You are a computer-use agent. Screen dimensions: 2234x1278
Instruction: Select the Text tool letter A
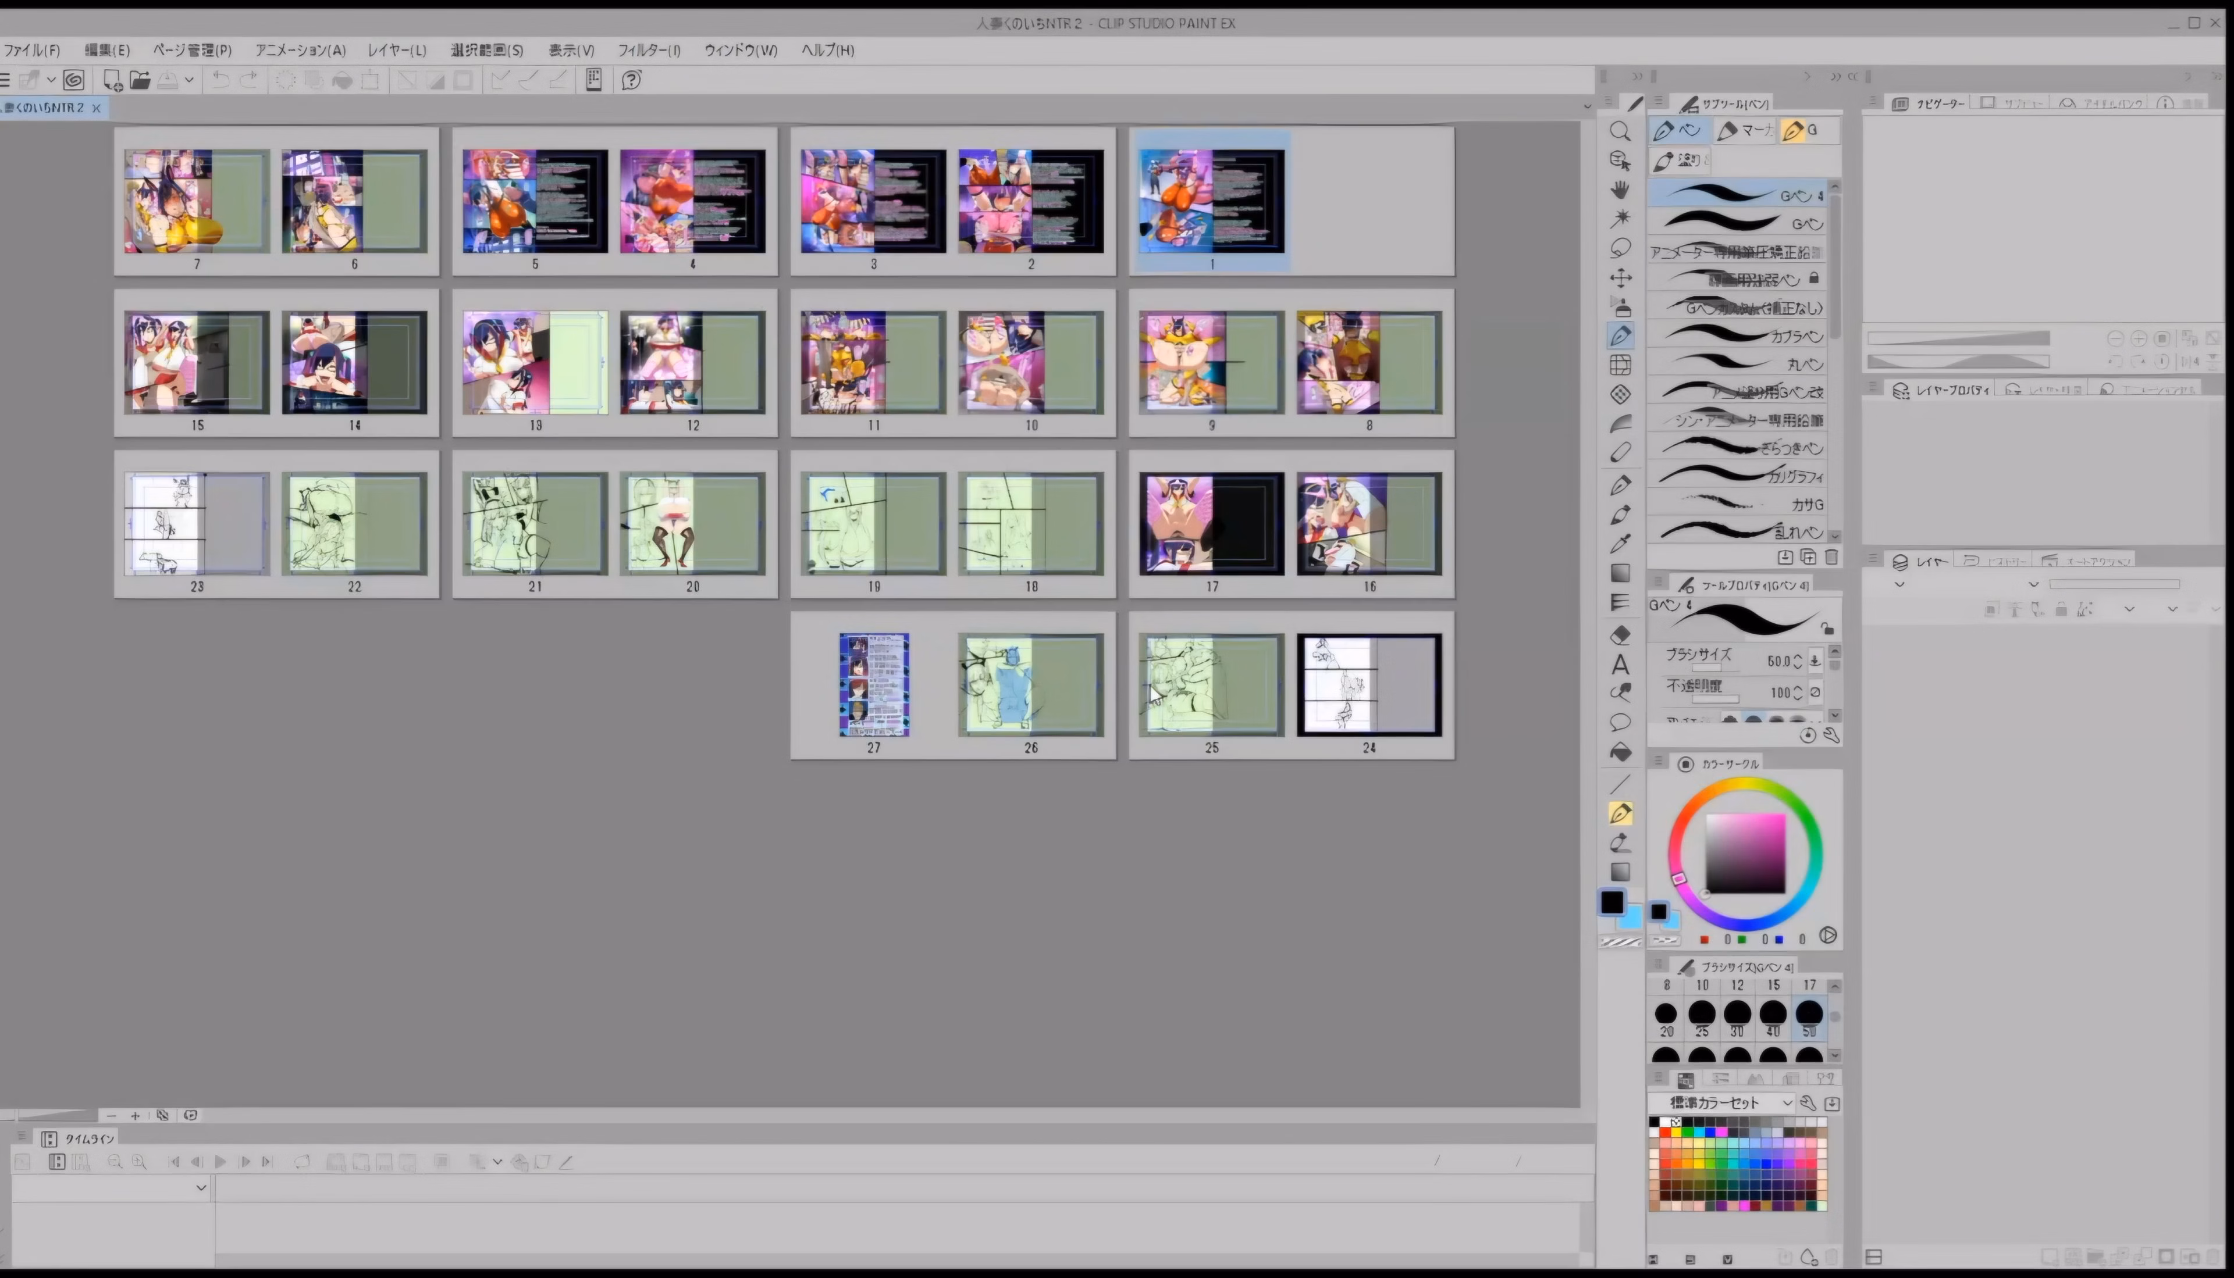[x=1620, y=665]
